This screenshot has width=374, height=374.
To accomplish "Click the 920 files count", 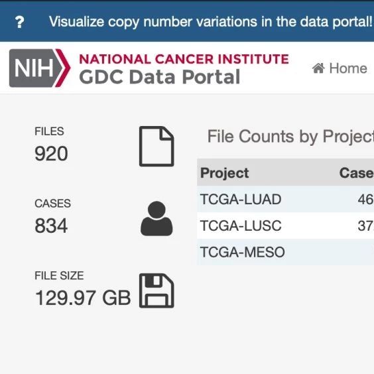I will click(x=51, y=154).
